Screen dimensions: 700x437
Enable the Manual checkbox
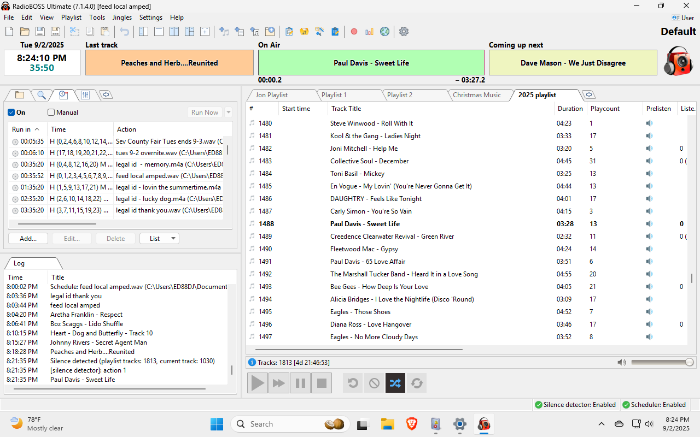coord(51,113)
